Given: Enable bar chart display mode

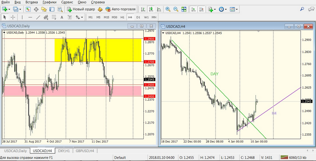Looking at the screenshot, I should pyautogui.click(x=144, y=9).
